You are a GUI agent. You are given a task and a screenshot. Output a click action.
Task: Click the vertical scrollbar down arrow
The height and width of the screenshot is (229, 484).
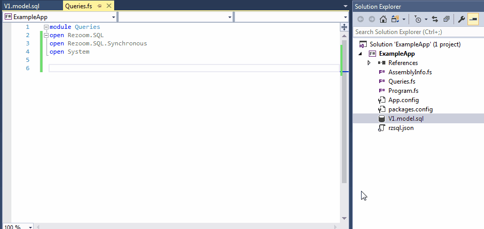coord(344,218)
